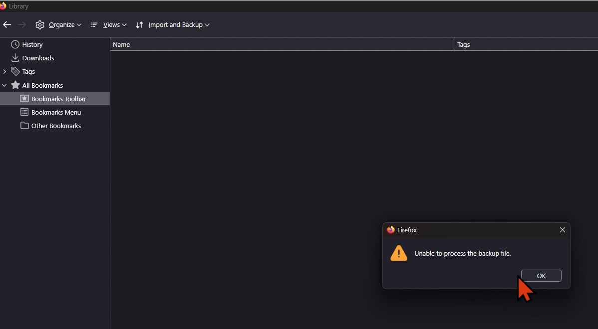Click the back arrow in Library toolbar
598x329 pixels.
(x=7, y=25)
